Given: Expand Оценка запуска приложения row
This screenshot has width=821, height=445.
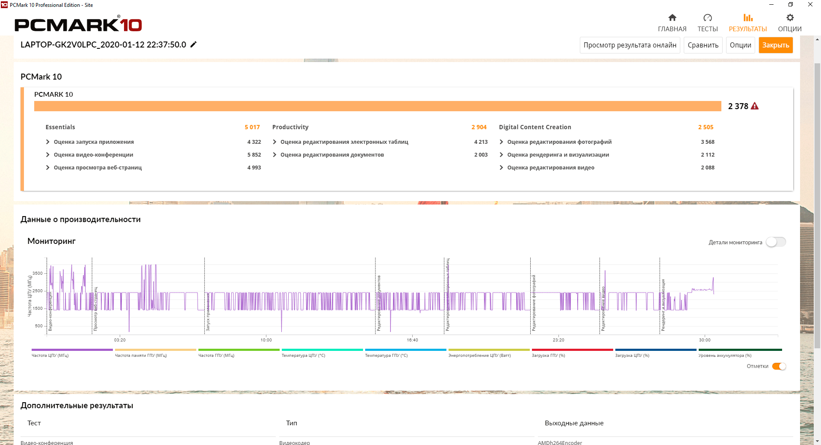Looking at the screenshot, I should tap(48, 142).
